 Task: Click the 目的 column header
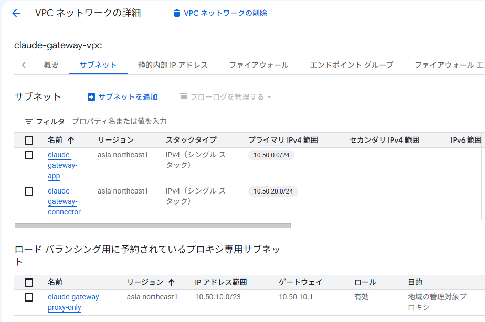(x=415, y=282)
